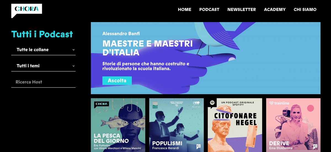Image resolution: width=331 pixels, height=152 pixels.
Task: Click the Chora badge on La Pesca del Giorno
Action: point(101,105)
